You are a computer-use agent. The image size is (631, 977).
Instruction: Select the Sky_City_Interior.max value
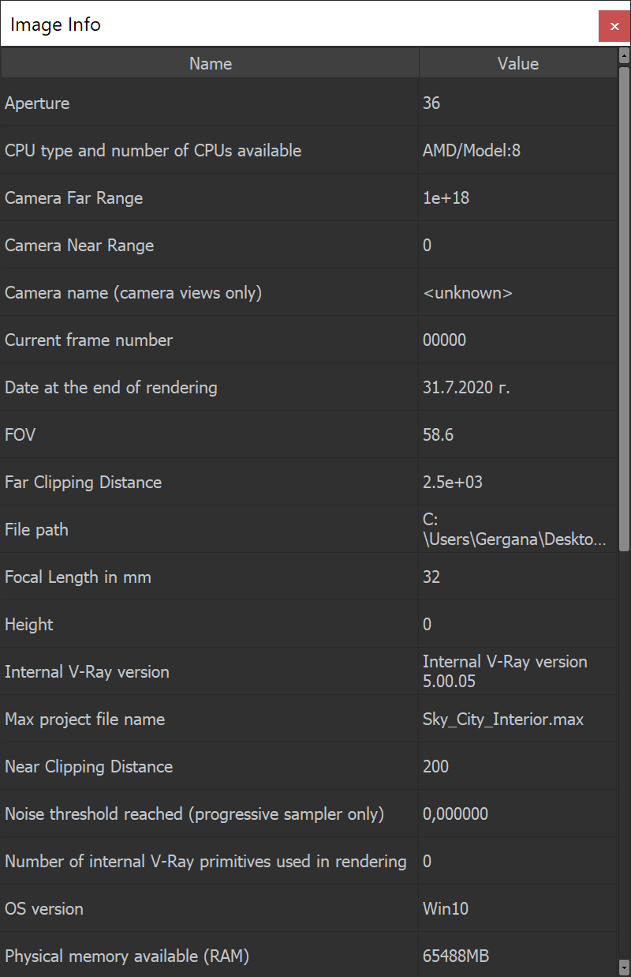coord(503,719)
